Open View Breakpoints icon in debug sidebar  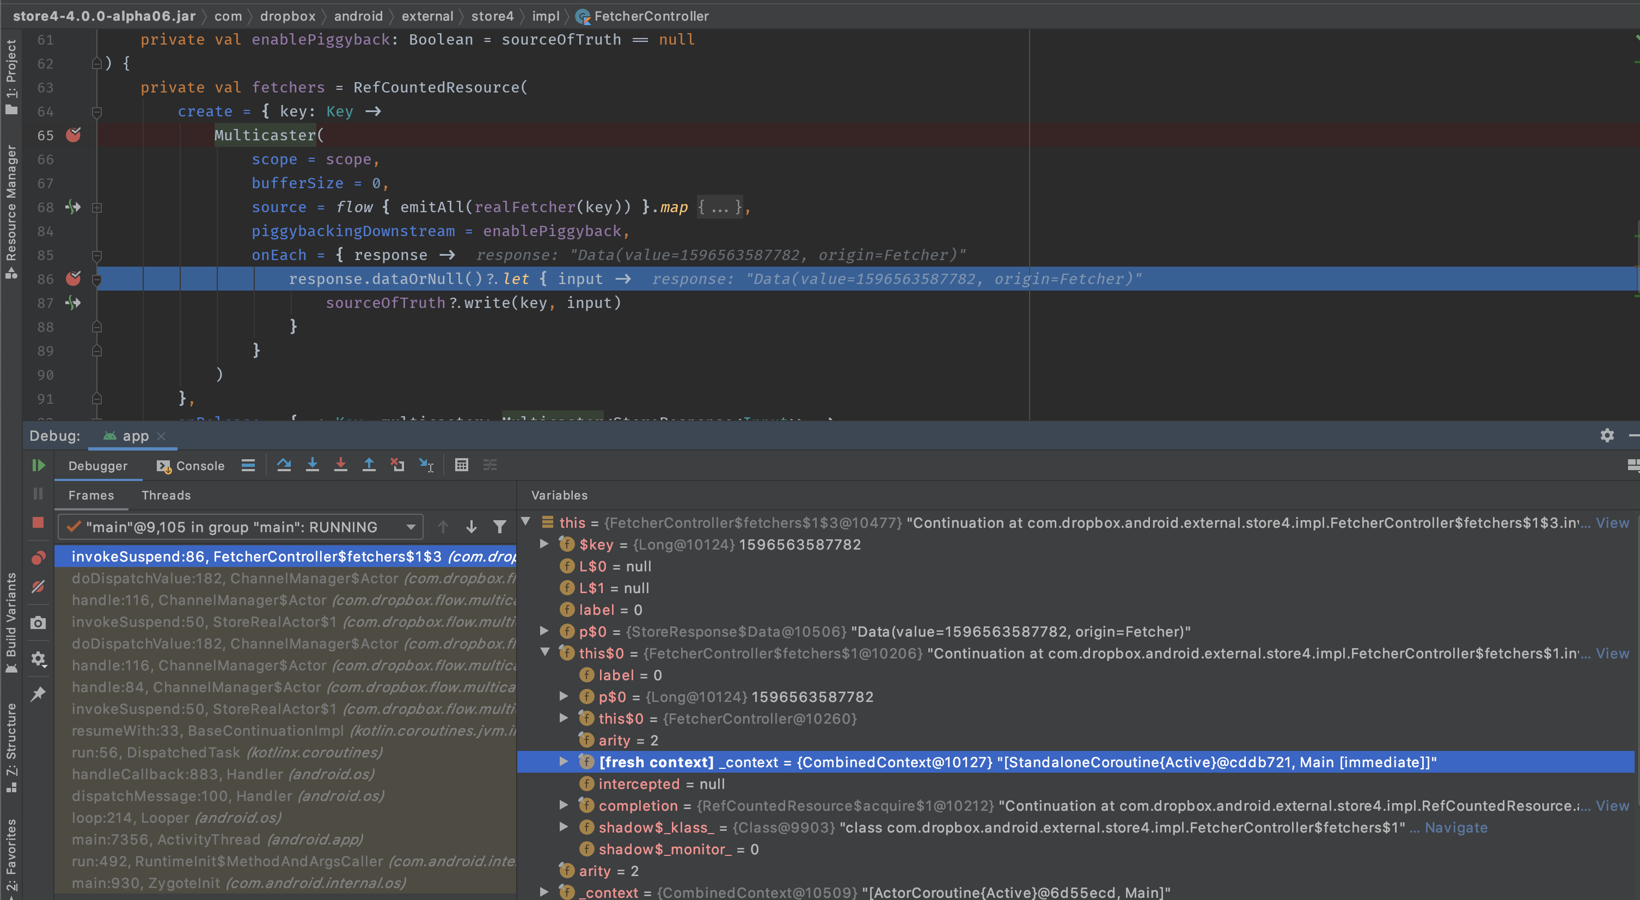(38, 558)
